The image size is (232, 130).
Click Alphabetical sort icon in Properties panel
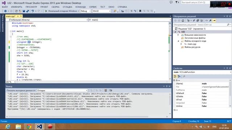[179, 76]
